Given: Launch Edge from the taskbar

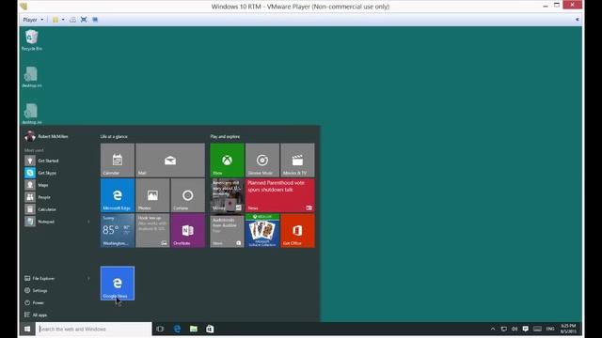Looking at the screenshot, I should click(177, 329).
